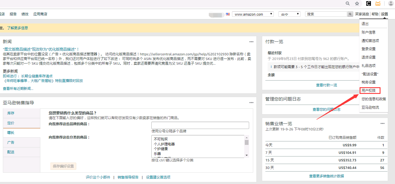Click today's sales value US$9.99
This screenshot has width=395, height=184.
(349, 145)
